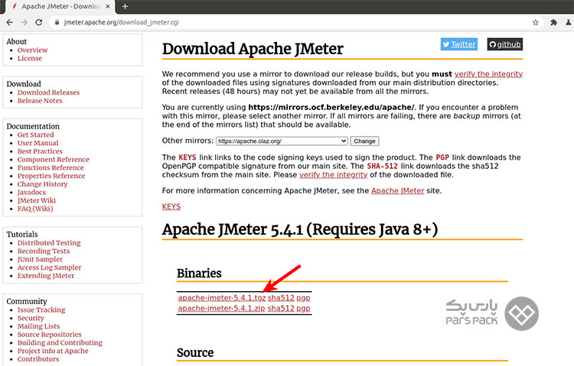This screenshot has width=574, height=366.
Task: Open Building and Contributing link
Action: 60,342
